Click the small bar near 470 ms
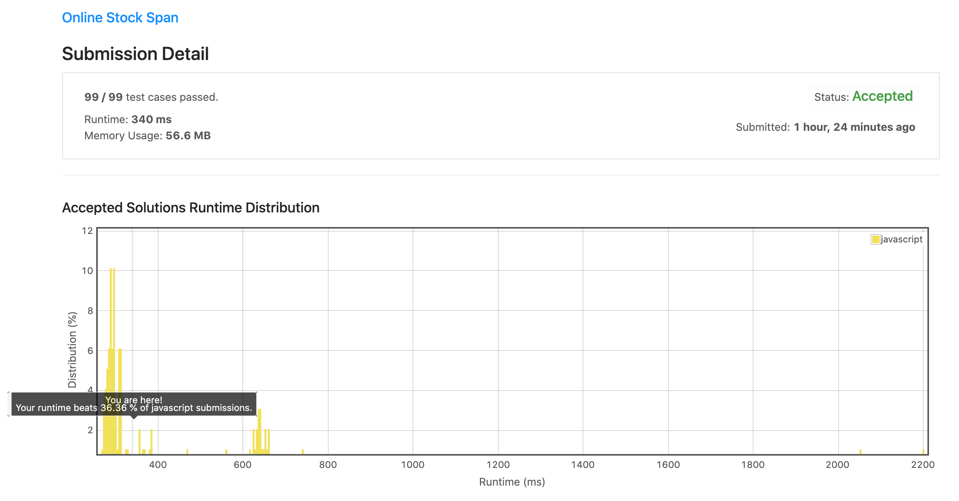Viewport: 959px width, 501px height. click(187, 452)
